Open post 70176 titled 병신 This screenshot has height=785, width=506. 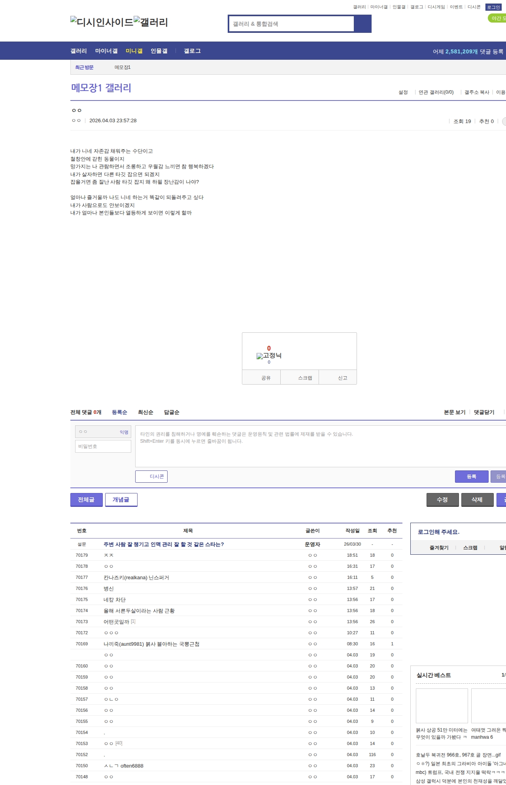(x=109, y=589)
